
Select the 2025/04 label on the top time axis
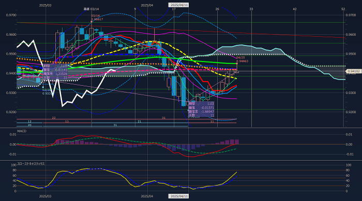point(147,5)
